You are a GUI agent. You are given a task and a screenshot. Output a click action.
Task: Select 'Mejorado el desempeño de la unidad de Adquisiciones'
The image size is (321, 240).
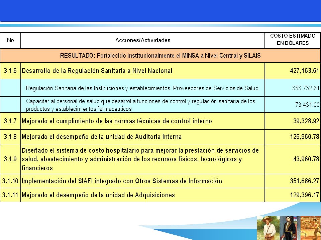tap(98, 195)
